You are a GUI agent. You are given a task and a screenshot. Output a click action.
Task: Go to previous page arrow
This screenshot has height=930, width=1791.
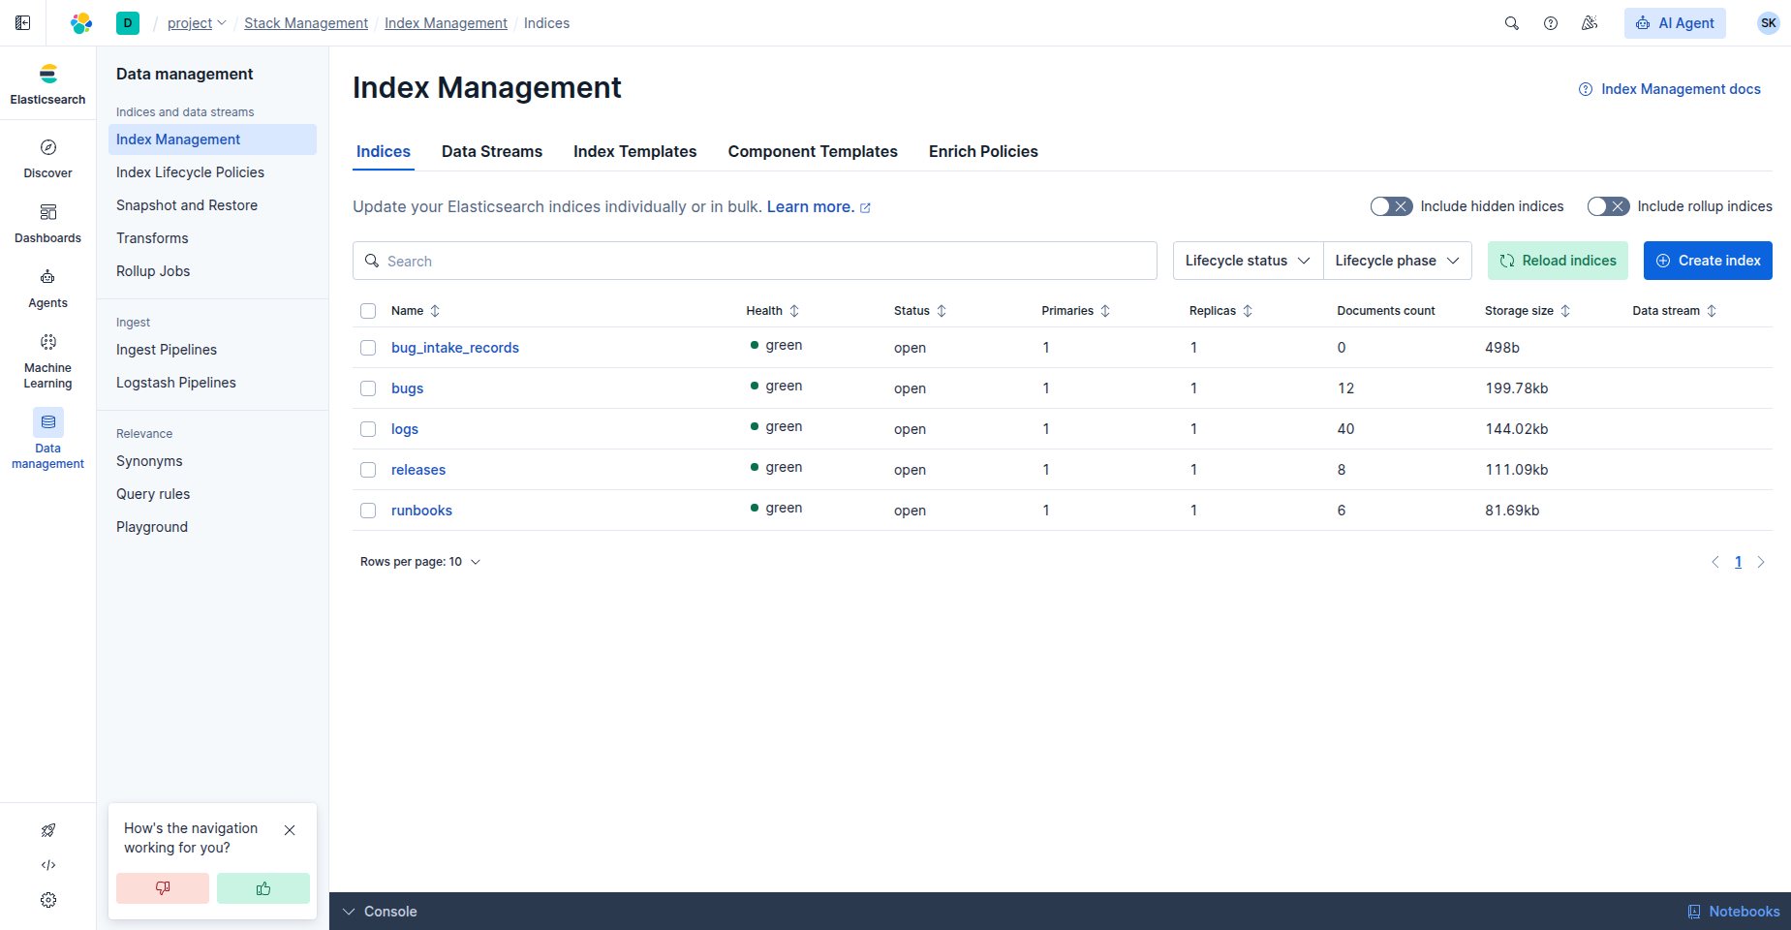pos(1715,562)
